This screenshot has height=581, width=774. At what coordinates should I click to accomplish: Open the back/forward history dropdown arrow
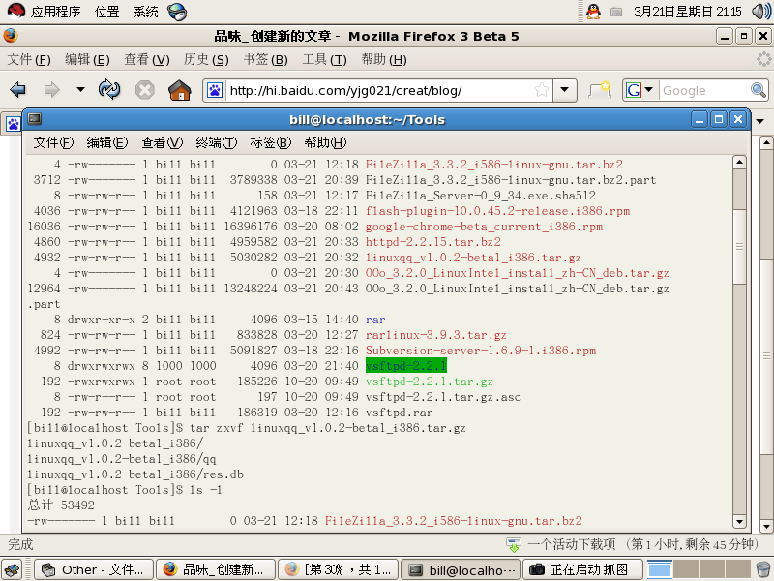coord(80,90)
